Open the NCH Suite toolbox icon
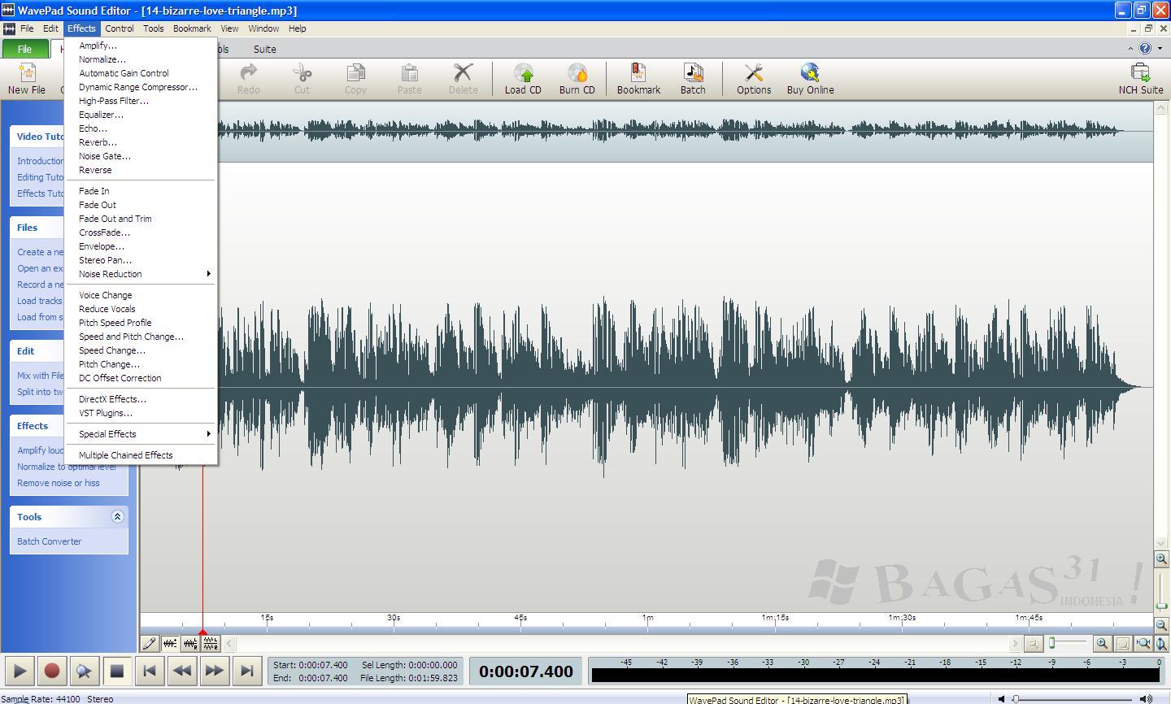This screenshot has height=704, width=1171. 1141,79
